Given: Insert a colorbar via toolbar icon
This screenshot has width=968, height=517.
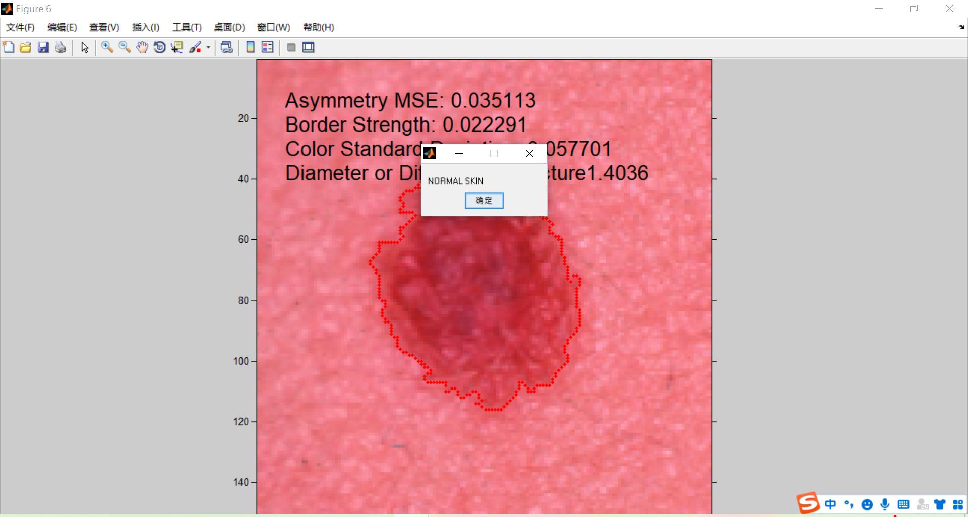Looking at the screenshot, I should click(250, 47).
